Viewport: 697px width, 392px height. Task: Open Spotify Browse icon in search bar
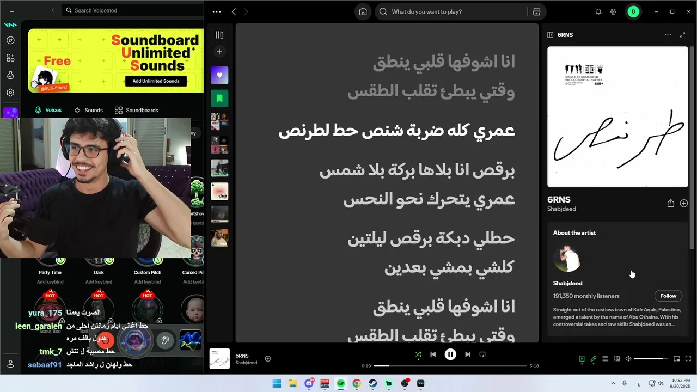coord(536,11)
